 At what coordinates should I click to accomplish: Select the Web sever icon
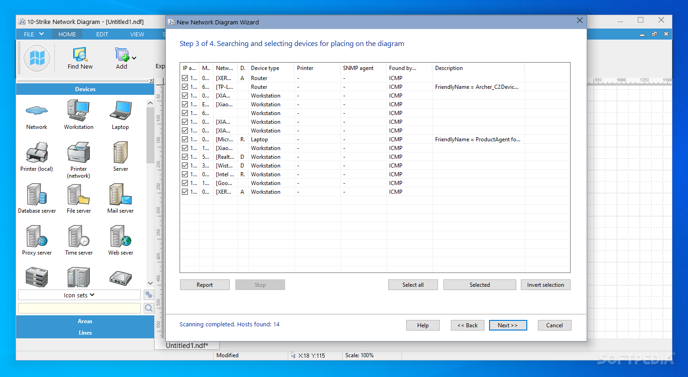tap(121, 236)
